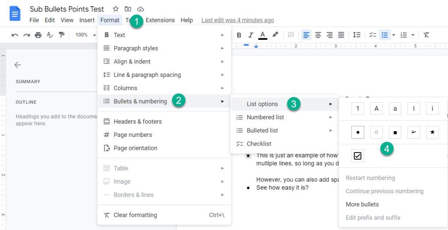The height and width of the screenshot is (230, 448).
Task: Toggle bold formatting in toolbar
Action: click(239, 35)
